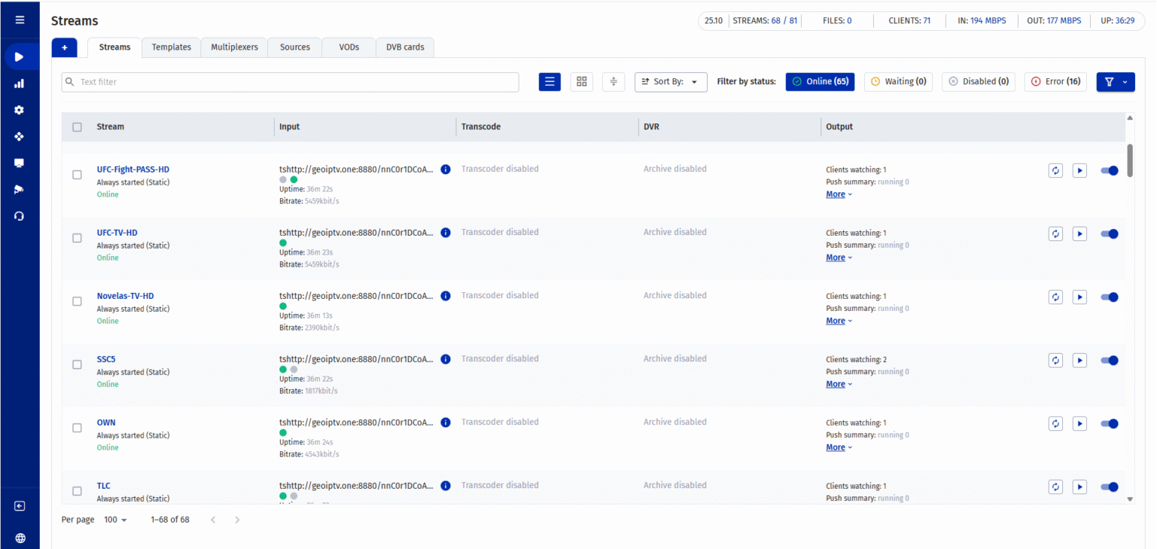Click the support headset icon in sidebar
This screenshot has height=549, width=1157.
click(x=20, y=216)
